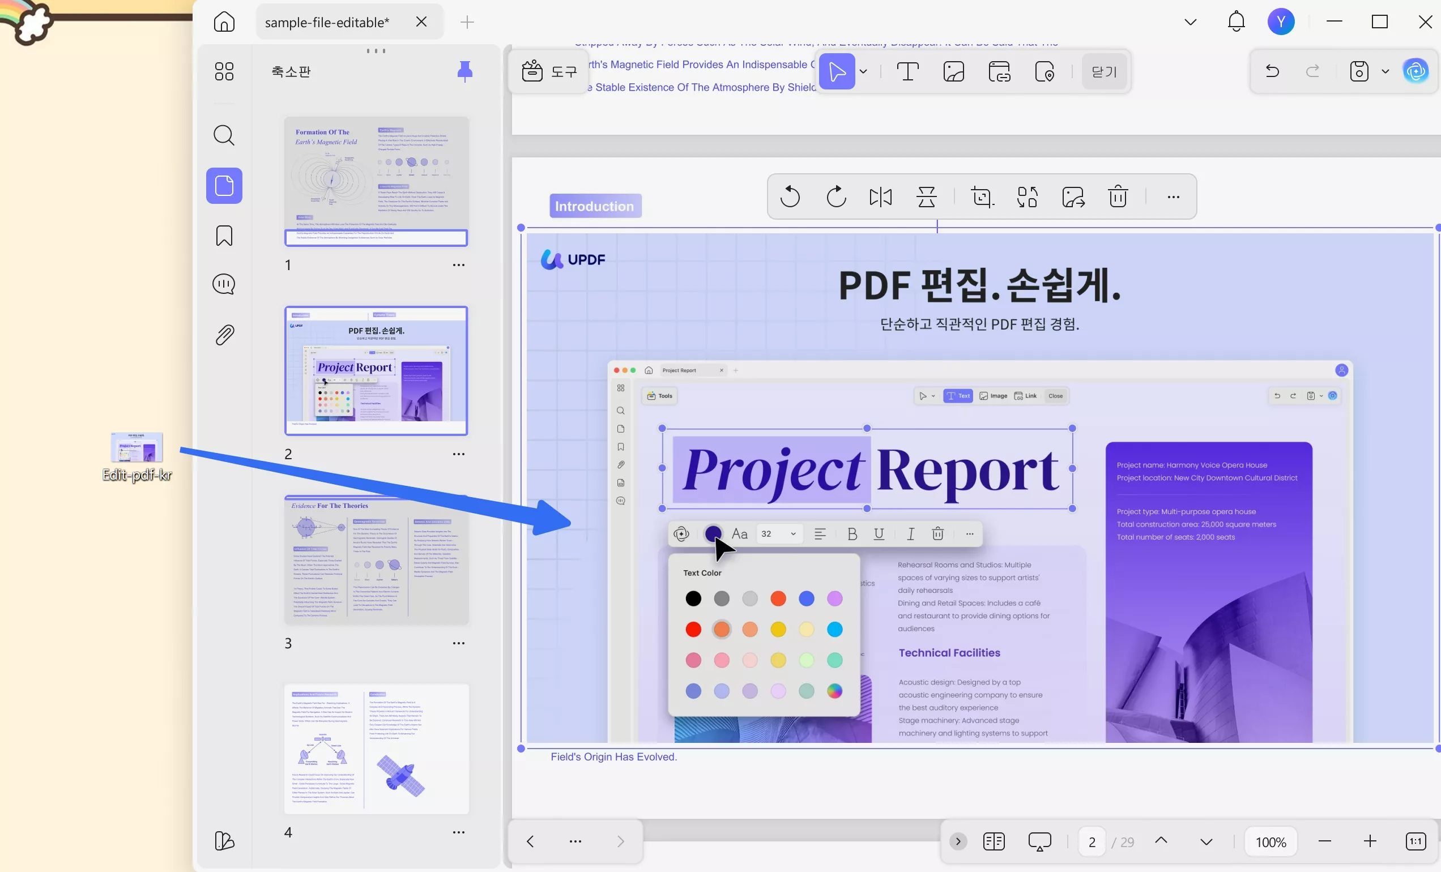Click the 'Field's Origin Has Evolved.' text
The image size is (1441, 872).
click(x=613, y=757)
